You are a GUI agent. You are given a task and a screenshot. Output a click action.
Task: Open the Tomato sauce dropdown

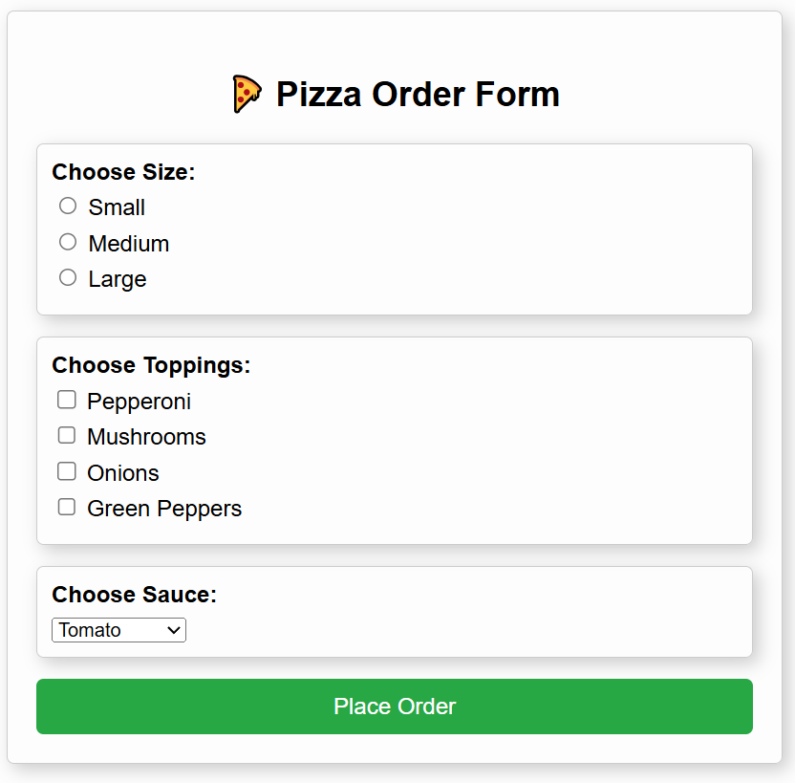click(118, 630)
